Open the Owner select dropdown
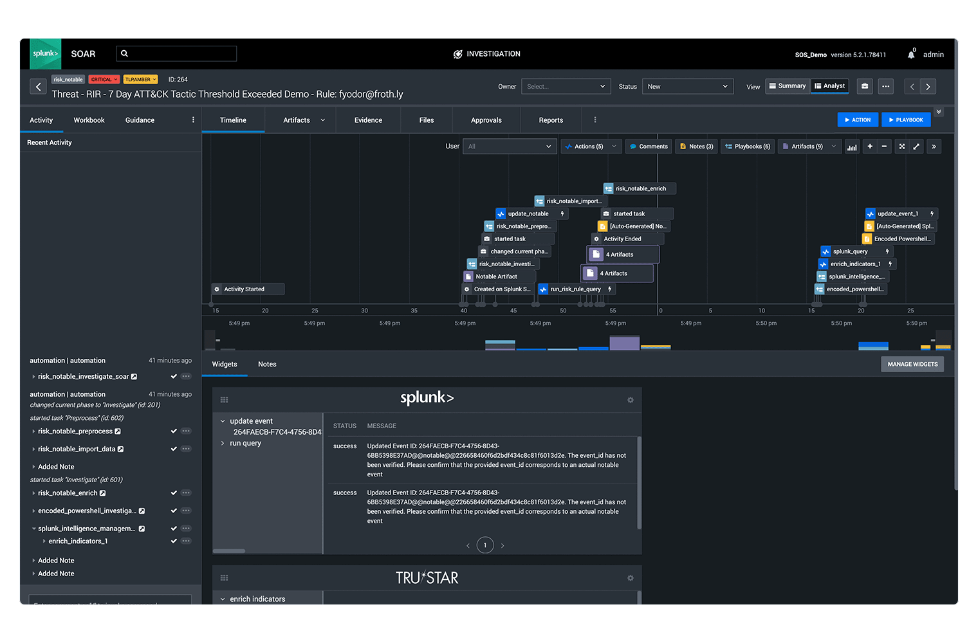 click(566, 87)
